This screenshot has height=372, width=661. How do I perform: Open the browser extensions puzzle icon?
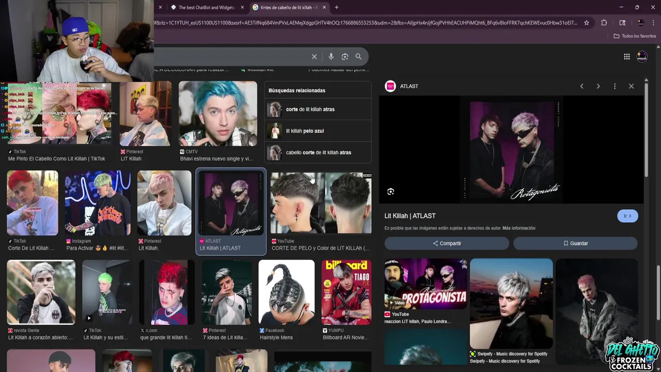604,23
